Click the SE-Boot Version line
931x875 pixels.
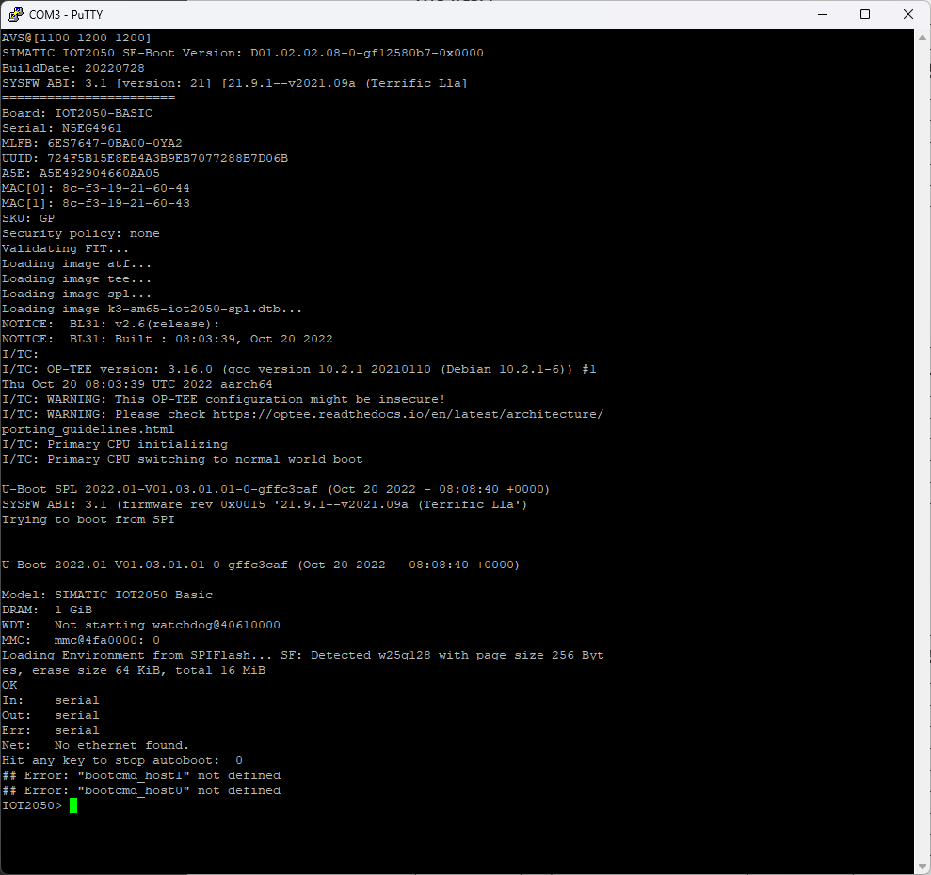[x=243, y=53]
